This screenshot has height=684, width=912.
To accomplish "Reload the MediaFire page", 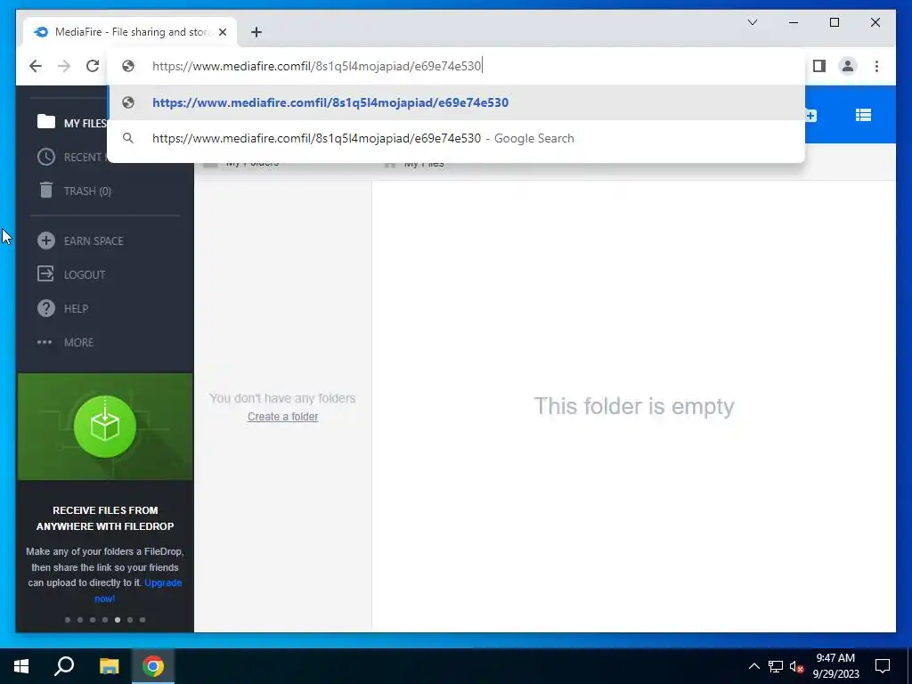I will (x=93, y=66).
